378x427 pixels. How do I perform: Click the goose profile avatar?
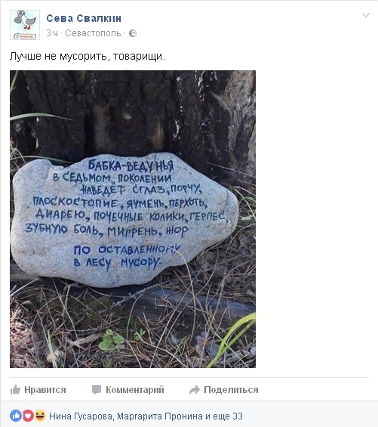click(25, 25)
